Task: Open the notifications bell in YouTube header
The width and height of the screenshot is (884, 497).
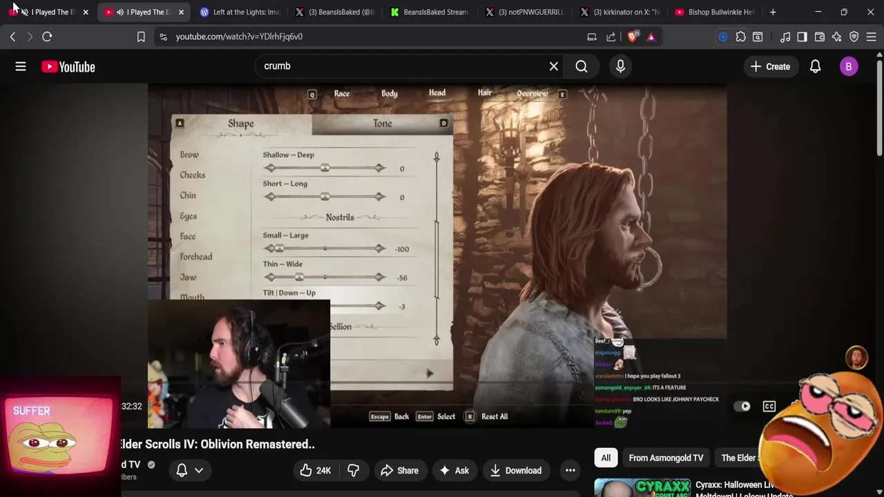Action: coord(815,66)
